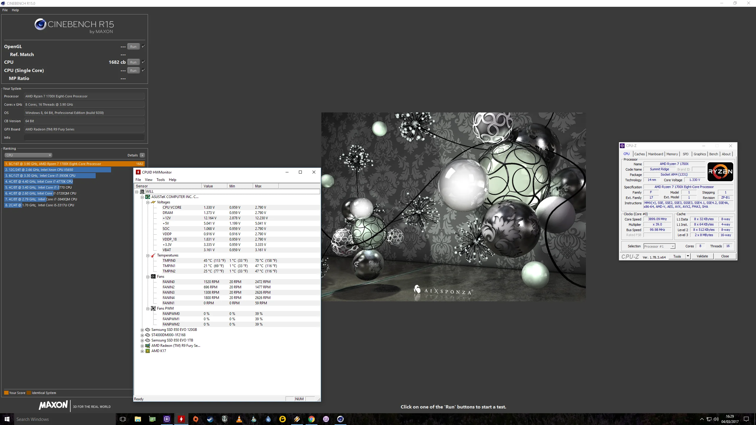Click the Cinebench Info input field
756x425 pixels.
click(x=84, y=138)
